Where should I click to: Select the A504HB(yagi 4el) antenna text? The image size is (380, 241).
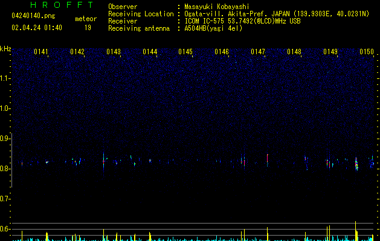pyautogui.click(x=213, y=28)
